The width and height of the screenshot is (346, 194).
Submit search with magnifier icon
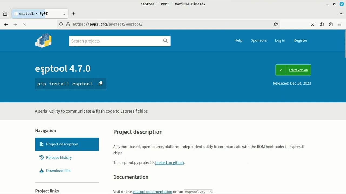pos(165,41)
